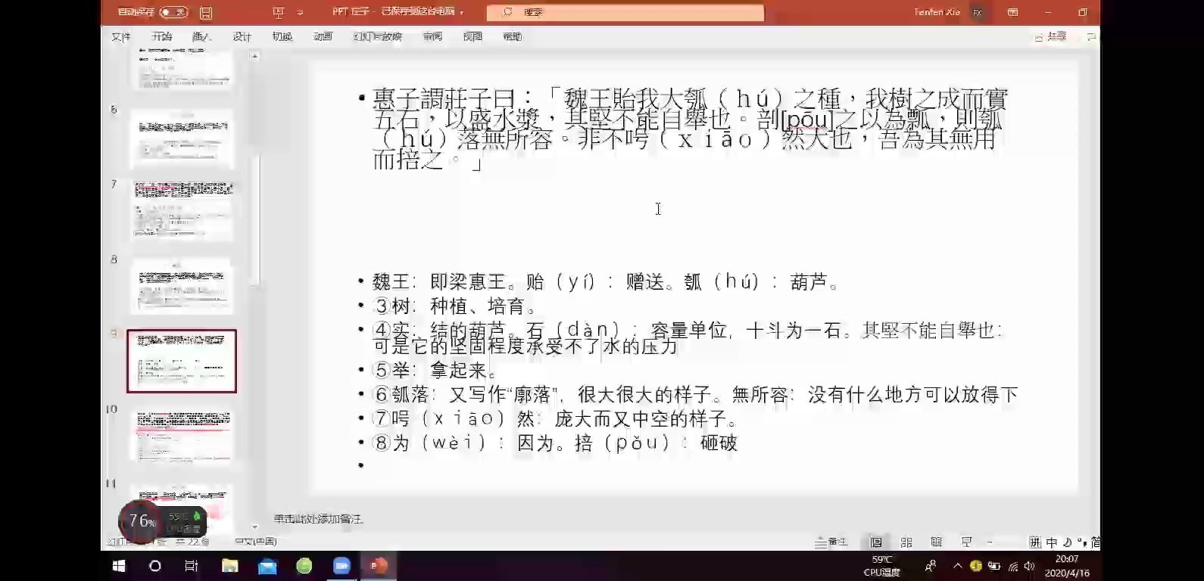Expand the quick access toolbar customize arrow
Image resolution: width=1204 pixels, height=581 pixels.
[x=301, y=13]
